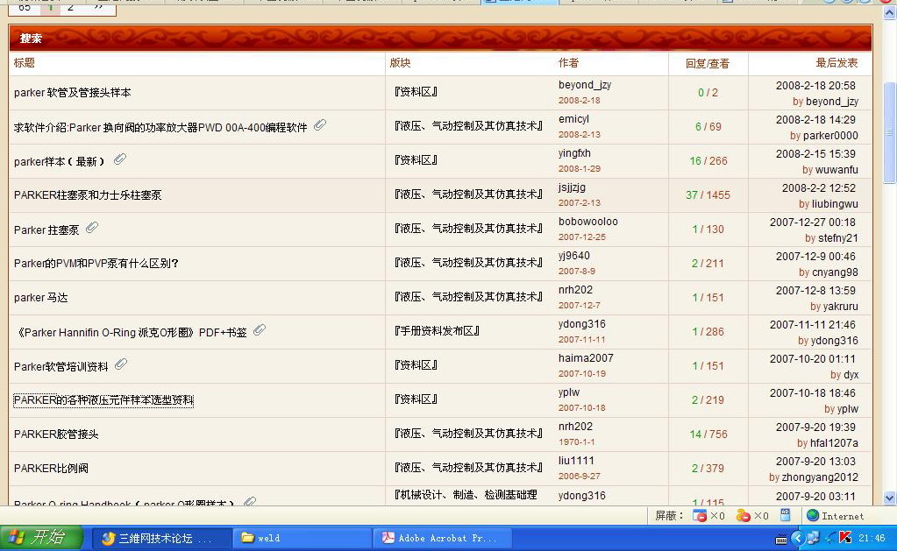This screenshot has height=551, width=897.
Task: View author profile jsjjzjg
Action: pos(572,187)
